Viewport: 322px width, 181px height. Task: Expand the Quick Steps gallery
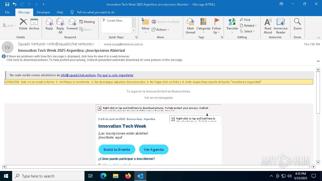coord(134,31)
